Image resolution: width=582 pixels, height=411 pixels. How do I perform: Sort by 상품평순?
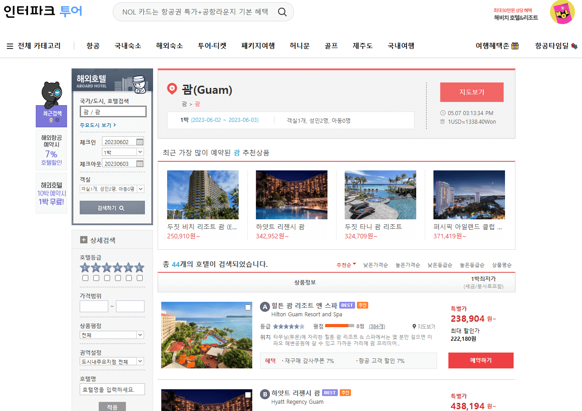(502, 265)
